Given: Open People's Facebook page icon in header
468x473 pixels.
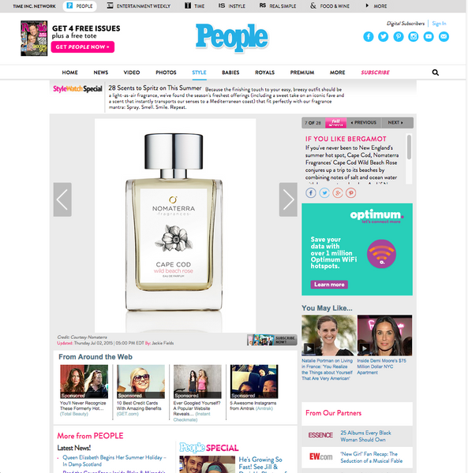Looking at the screenshot, I should pos(369,37).
